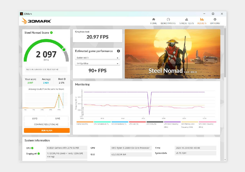The height and width of the screenshot is (172, 245).
Task: Click info icon next to Best score
Action: [x=65, y=79]
